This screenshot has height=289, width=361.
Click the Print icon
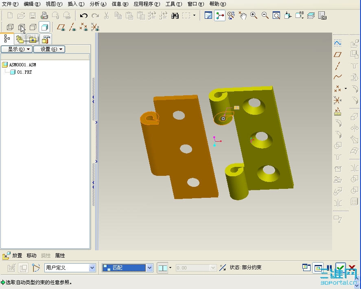pos(44,15)
